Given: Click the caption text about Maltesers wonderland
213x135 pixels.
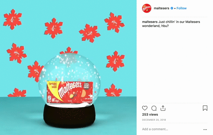Looking at the screenshot, I should click(x=171, y=24).
